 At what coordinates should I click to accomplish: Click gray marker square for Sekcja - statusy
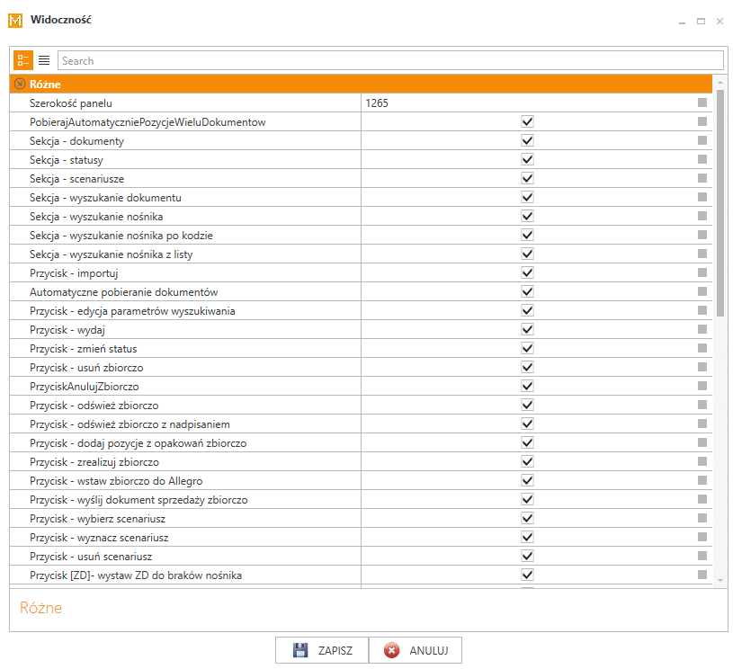pyautogui.click(x=702, y=159)
